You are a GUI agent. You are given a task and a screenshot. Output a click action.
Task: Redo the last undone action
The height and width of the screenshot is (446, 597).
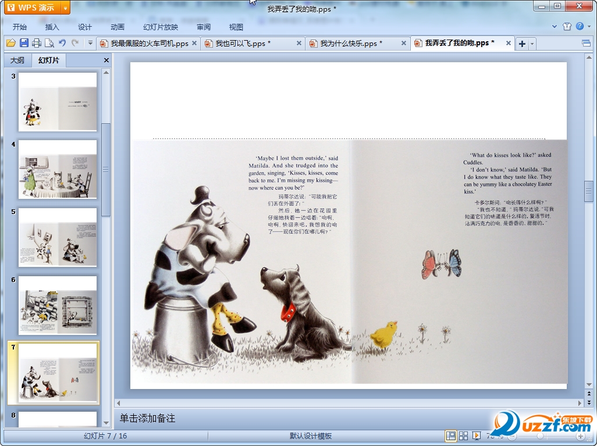[75, 43]
